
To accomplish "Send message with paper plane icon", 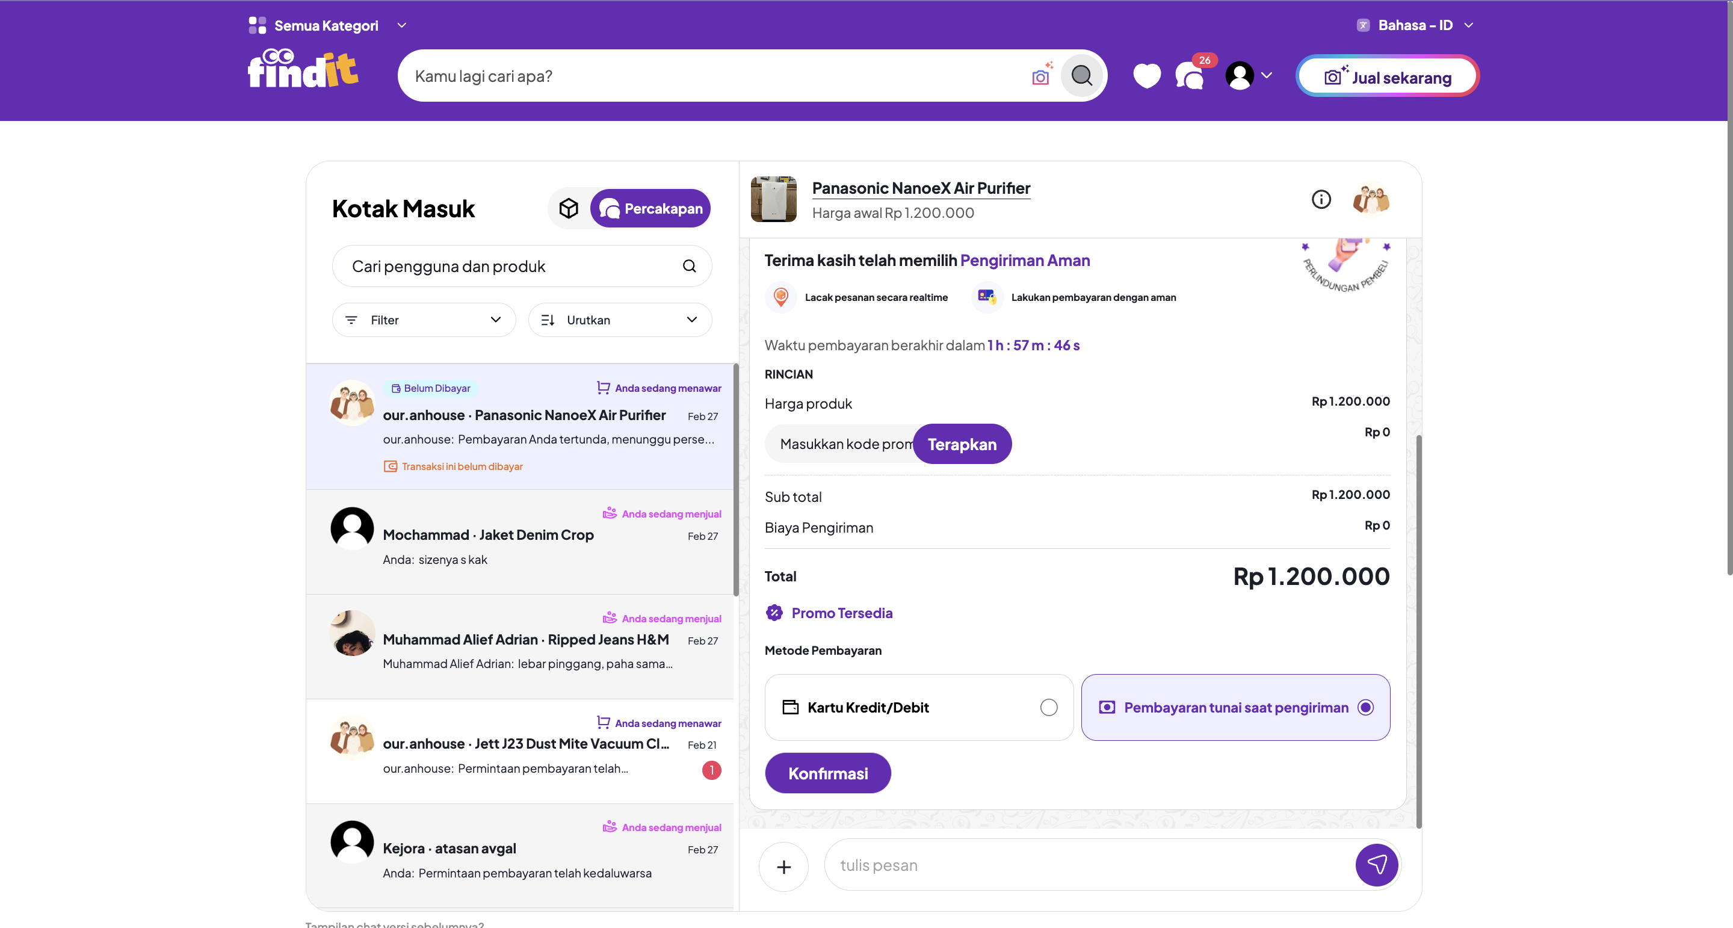I will coord(1376,865).
